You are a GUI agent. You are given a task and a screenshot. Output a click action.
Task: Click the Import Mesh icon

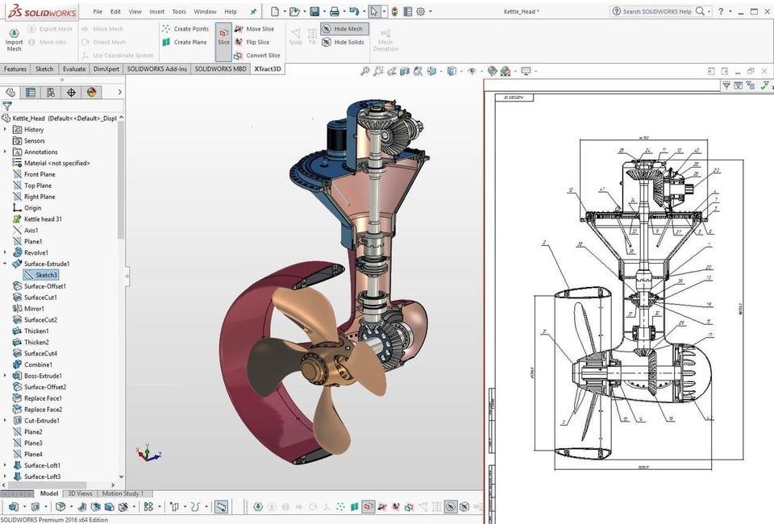14,39
